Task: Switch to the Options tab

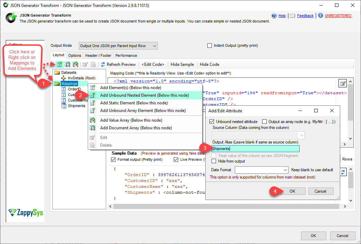Action: [x=75, y=55]
